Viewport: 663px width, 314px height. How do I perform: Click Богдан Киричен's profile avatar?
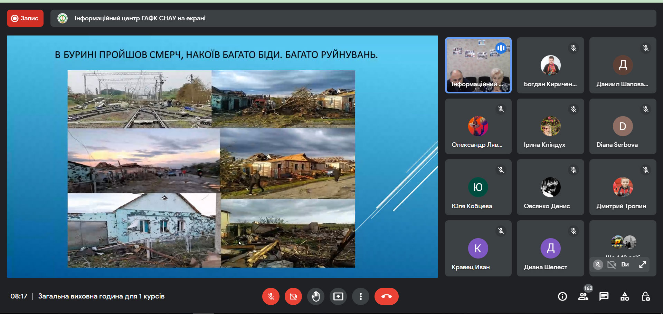coord(550,65)
